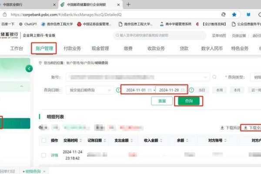Open calendar icon for 2024-11-01
This screenshot has width=261, height=174.
pos(150,90)
